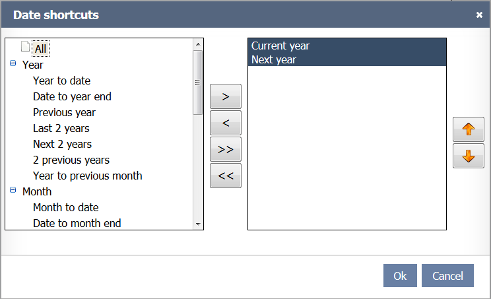The width and height of the screenshot is (491, 299).
Task: Remove all shortcuts with double left arrow
Action: click(226, 176)
